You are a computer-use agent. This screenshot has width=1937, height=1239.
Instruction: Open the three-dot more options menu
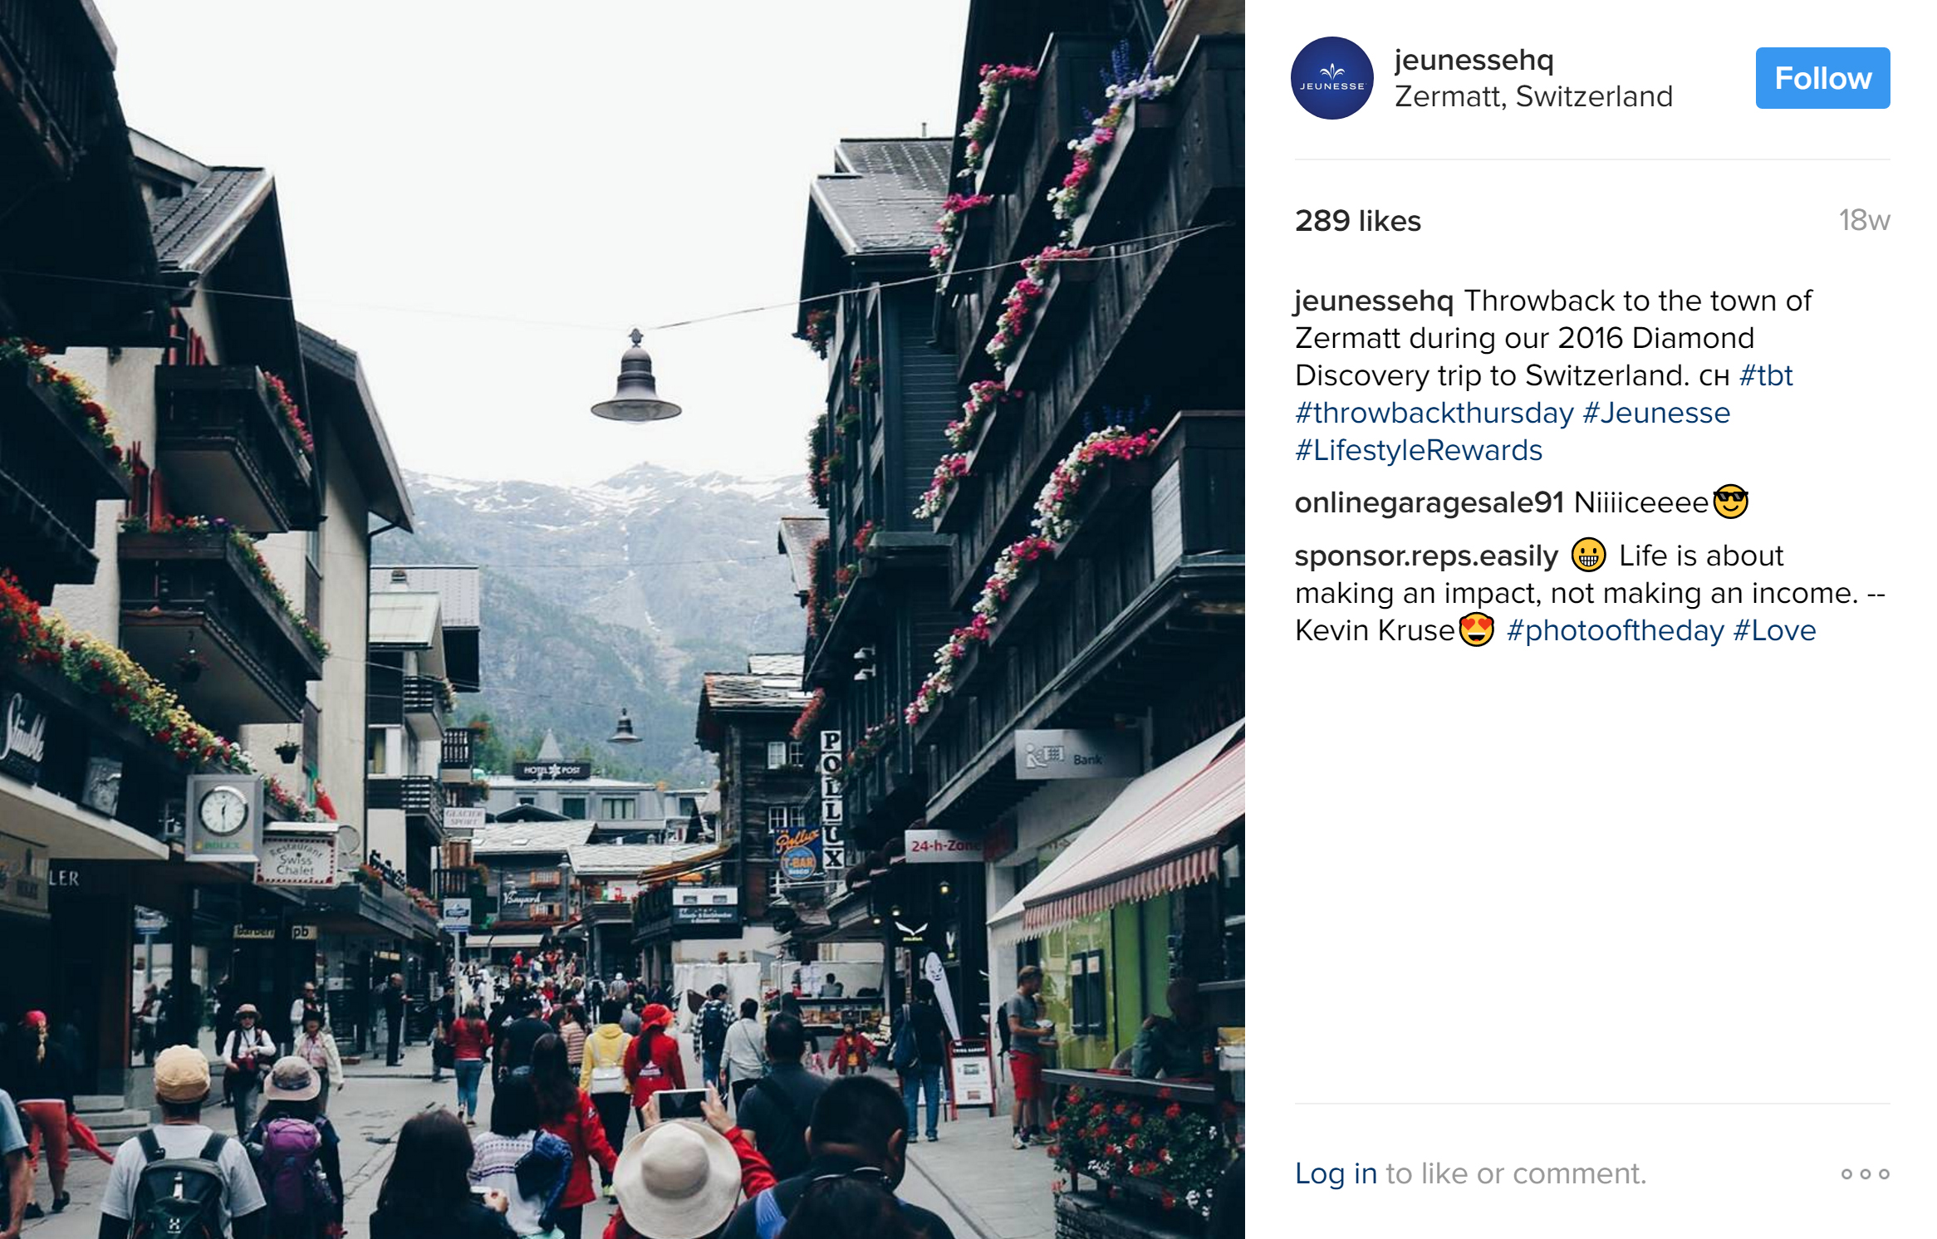coord(1865,1173)
